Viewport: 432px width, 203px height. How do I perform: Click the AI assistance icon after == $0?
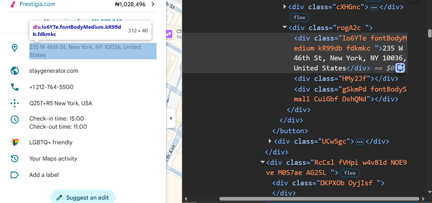(x=400, y=67)
